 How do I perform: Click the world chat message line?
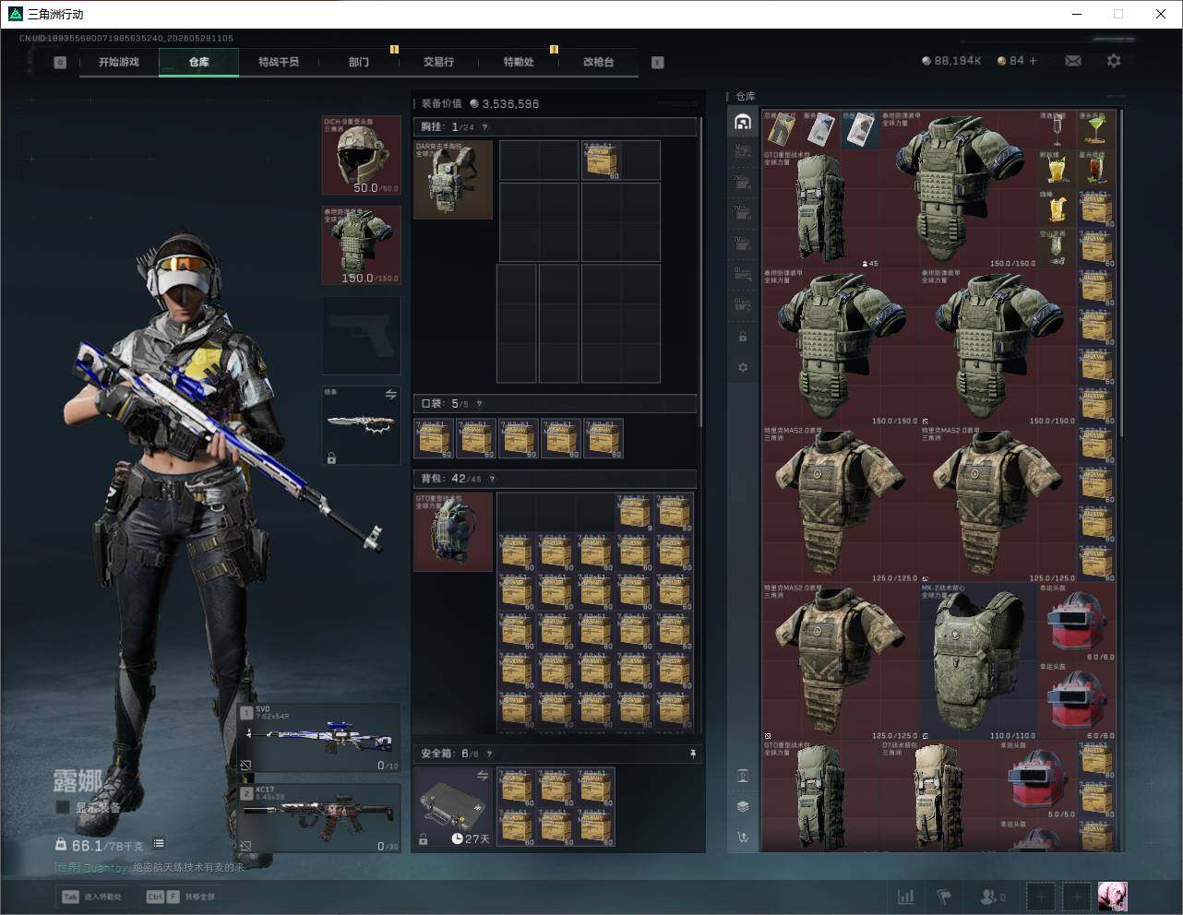point(149,867)
